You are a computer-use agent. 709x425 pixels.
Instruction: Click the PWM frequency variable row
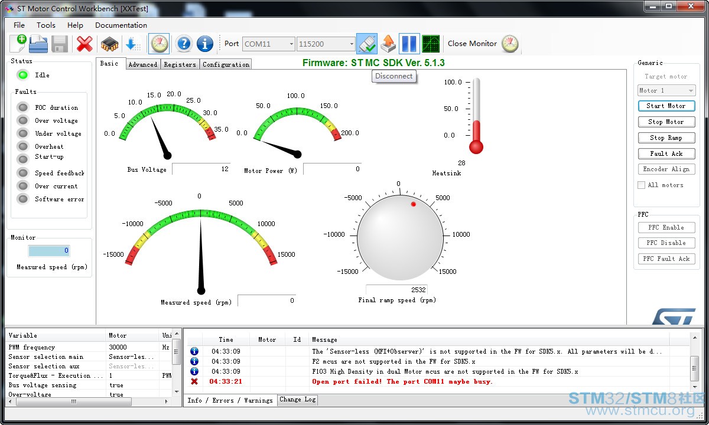click(89, 347)
